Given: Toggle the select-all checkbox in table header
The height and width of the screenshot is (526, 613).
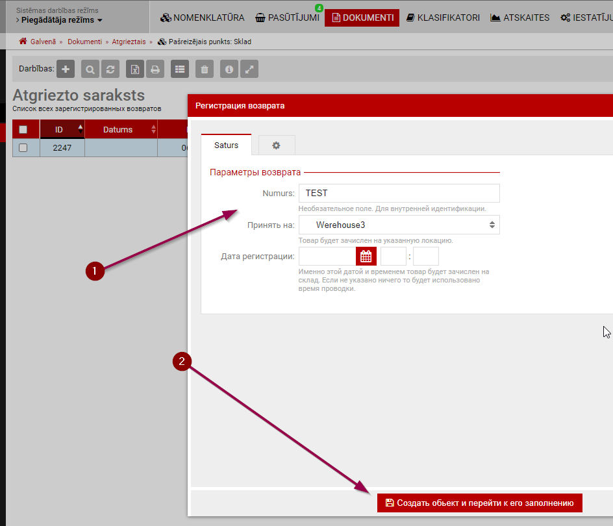Looking at the screenshot, I should [x=23, y=130].
